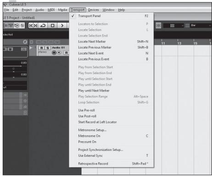Toggle monitor speaker on Audio 01
Screen dimensions: 212x176
pyautogui.click(x=59, y=53)
